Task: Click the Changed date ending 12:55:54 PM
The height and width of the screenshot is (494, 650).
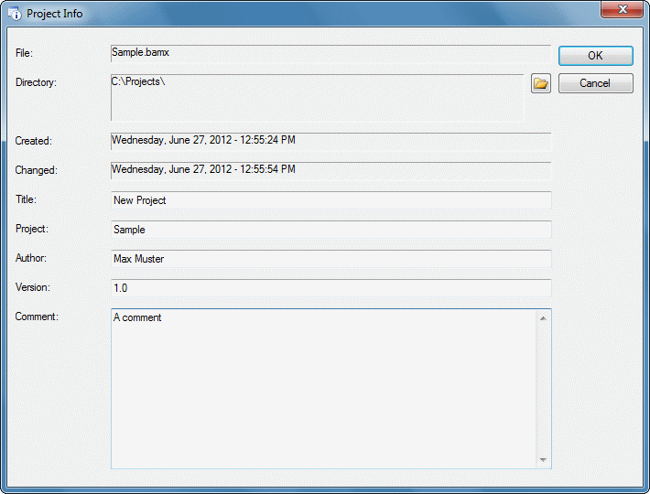Action: point(330,170)
